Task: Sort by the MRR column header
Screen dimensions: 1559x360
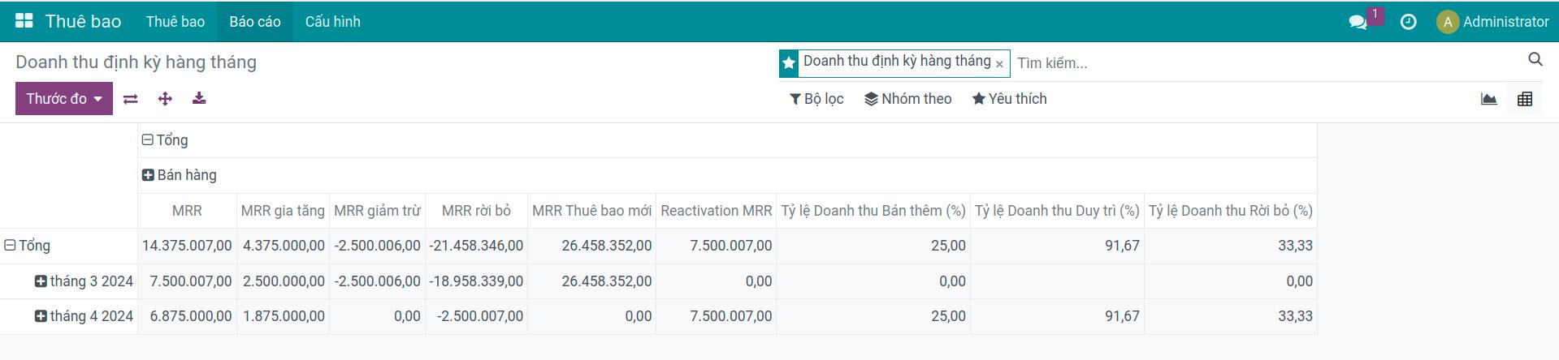Action: pos(187,211)
